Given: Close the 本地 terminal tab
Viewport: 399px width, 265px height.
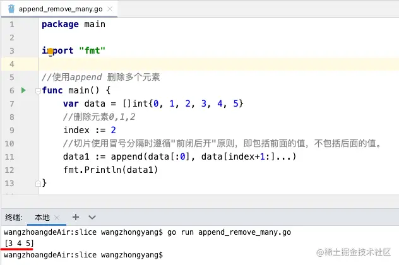Looking at the screenshot, I should coord(61,216).
